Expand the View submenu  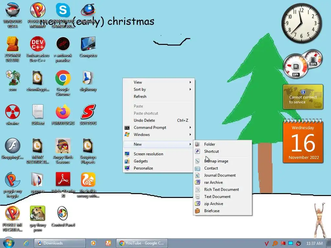point(159,82)
